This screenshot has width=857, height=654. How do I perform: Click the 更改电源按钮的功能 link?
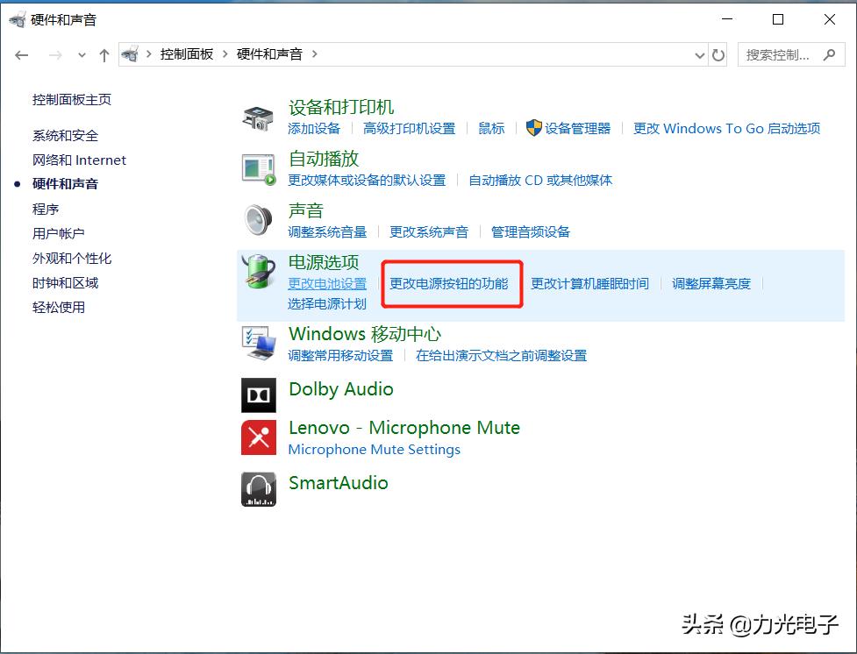452,284
